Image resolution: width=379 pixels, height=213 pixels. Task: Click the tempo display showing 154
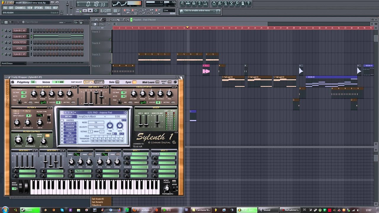point(106,11)
